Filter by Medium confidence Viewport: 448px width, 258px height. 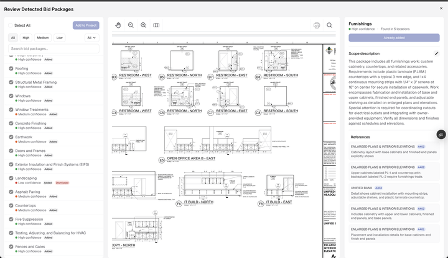click(x=43, y=38)
